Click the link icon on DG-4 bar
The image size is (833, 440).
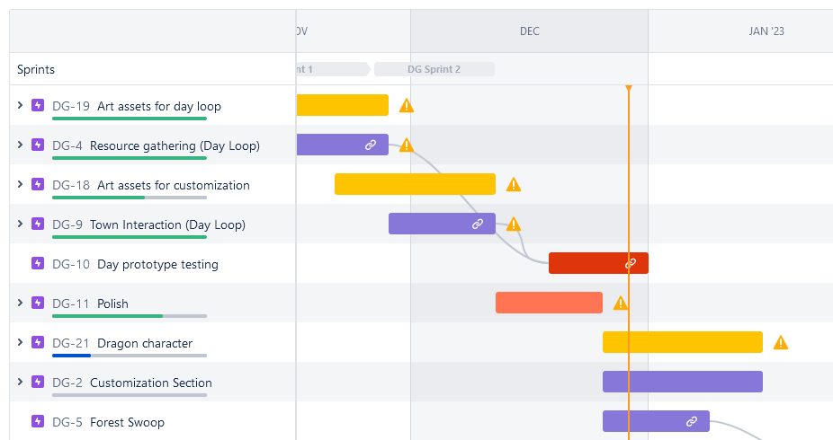tap(371, 145)
